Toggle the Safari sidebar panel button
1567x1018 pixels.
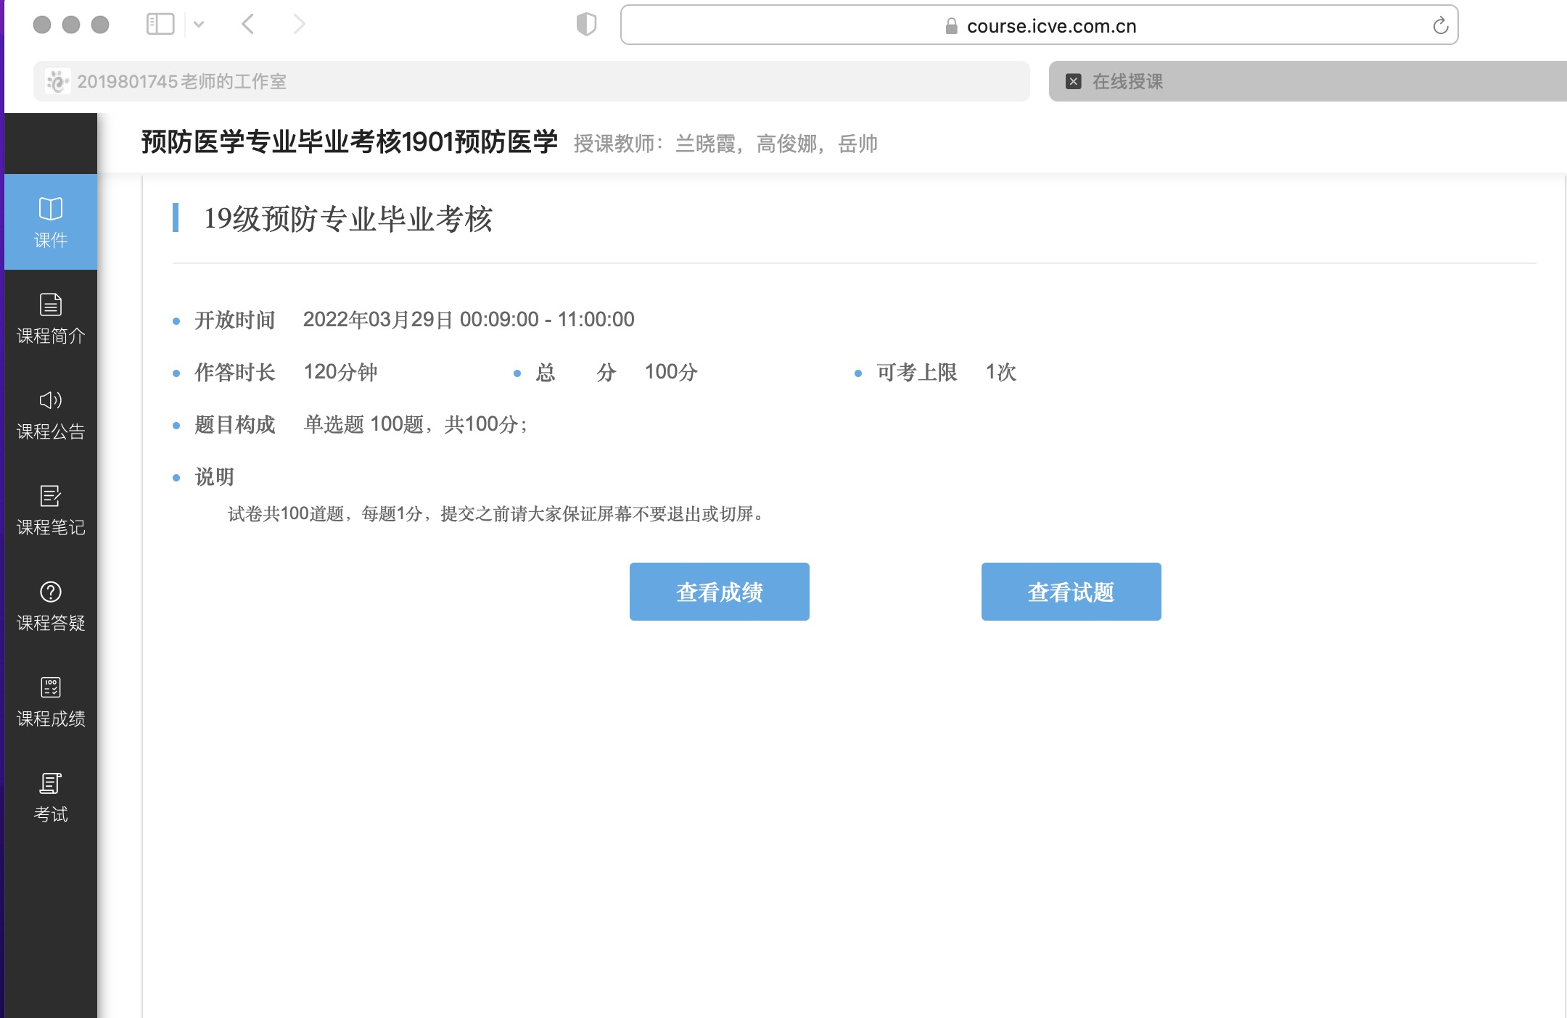pyautogui.click(x=160, y=25)
